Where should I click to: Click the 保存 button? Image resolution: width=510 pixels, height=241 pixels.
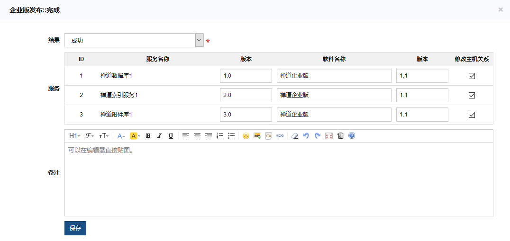(x=75, y=228)
